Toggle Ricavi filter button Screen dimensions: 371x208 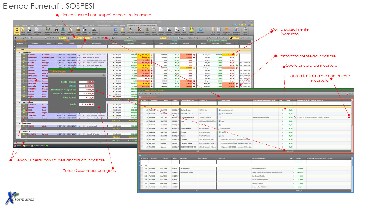pyautogui.click(x=63, y=38)
